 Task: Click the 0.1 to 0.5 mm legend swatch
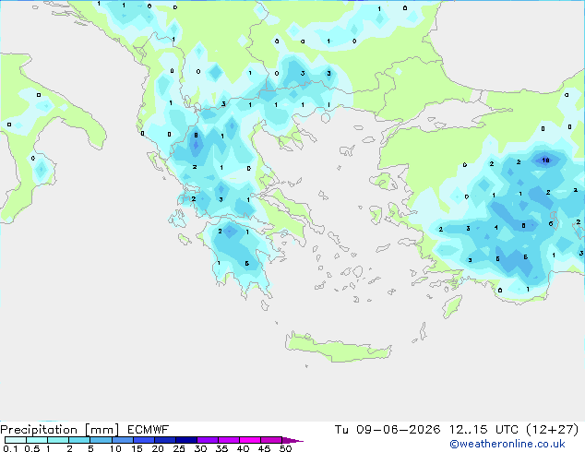16,440
